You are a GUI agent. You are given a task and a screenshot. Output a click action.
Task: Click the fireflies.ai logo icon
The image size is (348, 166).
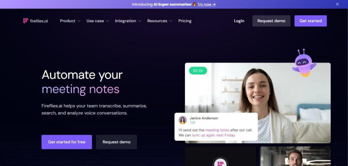[26, 21]
